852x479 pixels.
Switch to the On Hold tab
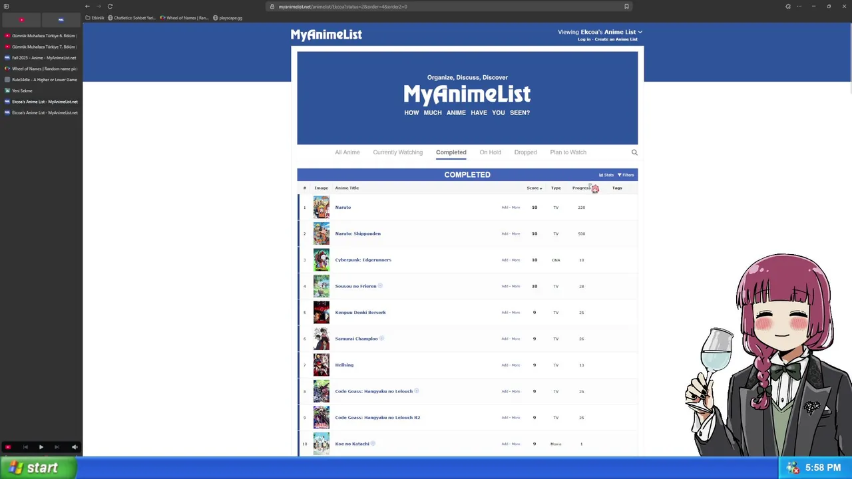(490, 152)
